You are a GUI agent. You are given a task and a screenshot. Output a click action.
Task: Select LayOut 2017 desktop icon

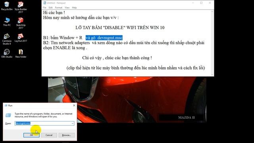point(21,38)
